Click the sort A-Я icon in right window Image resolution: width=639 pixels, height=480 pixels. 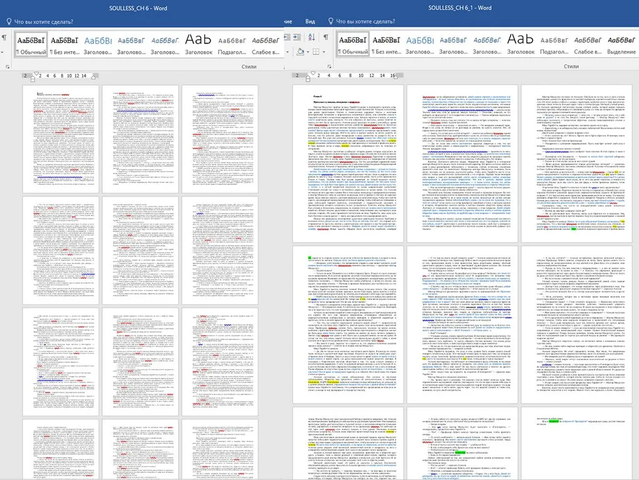(312, 37)
